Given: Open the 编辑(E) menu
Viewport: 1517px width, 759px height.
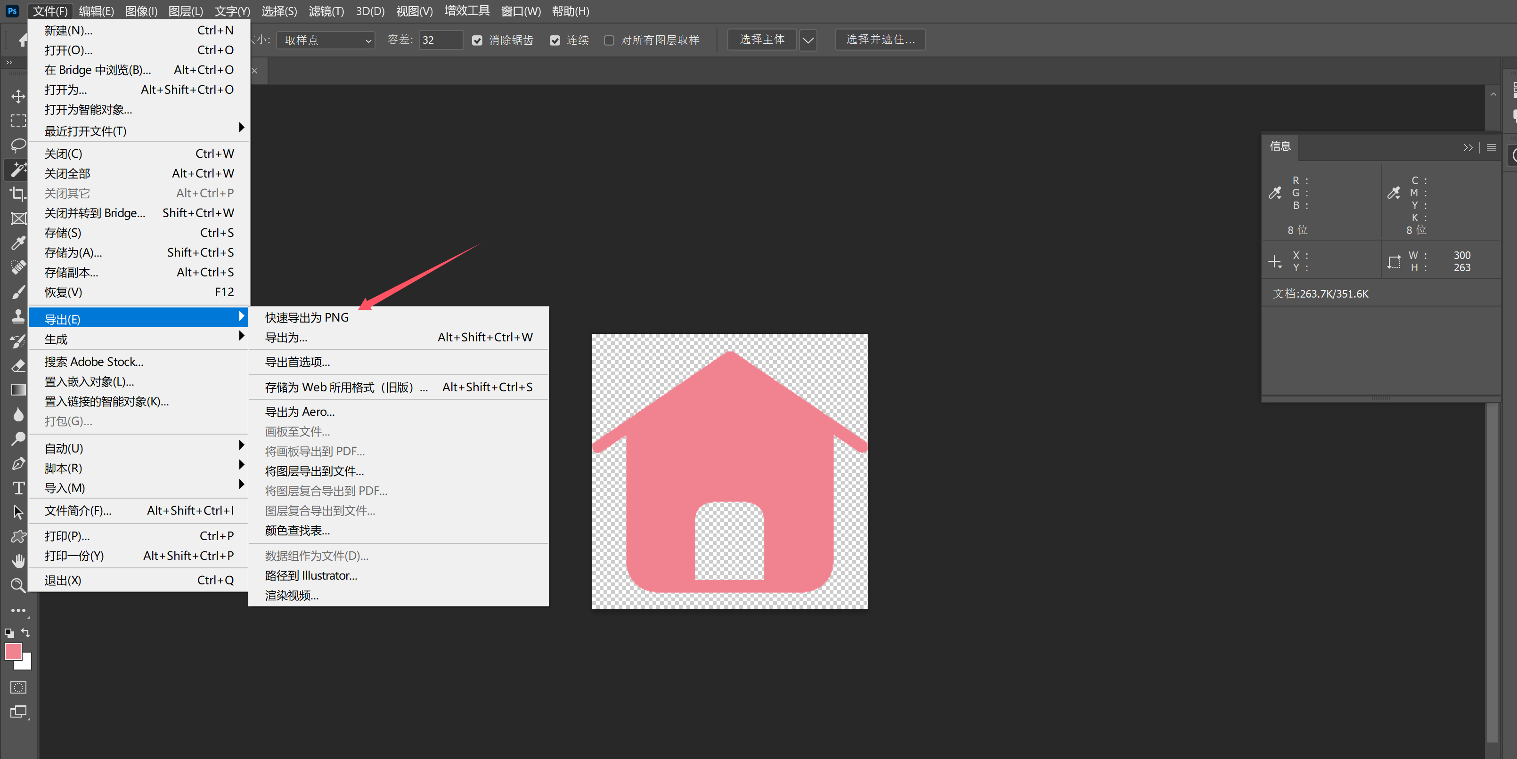Looking at the screenshot, I should click(97, 11).
